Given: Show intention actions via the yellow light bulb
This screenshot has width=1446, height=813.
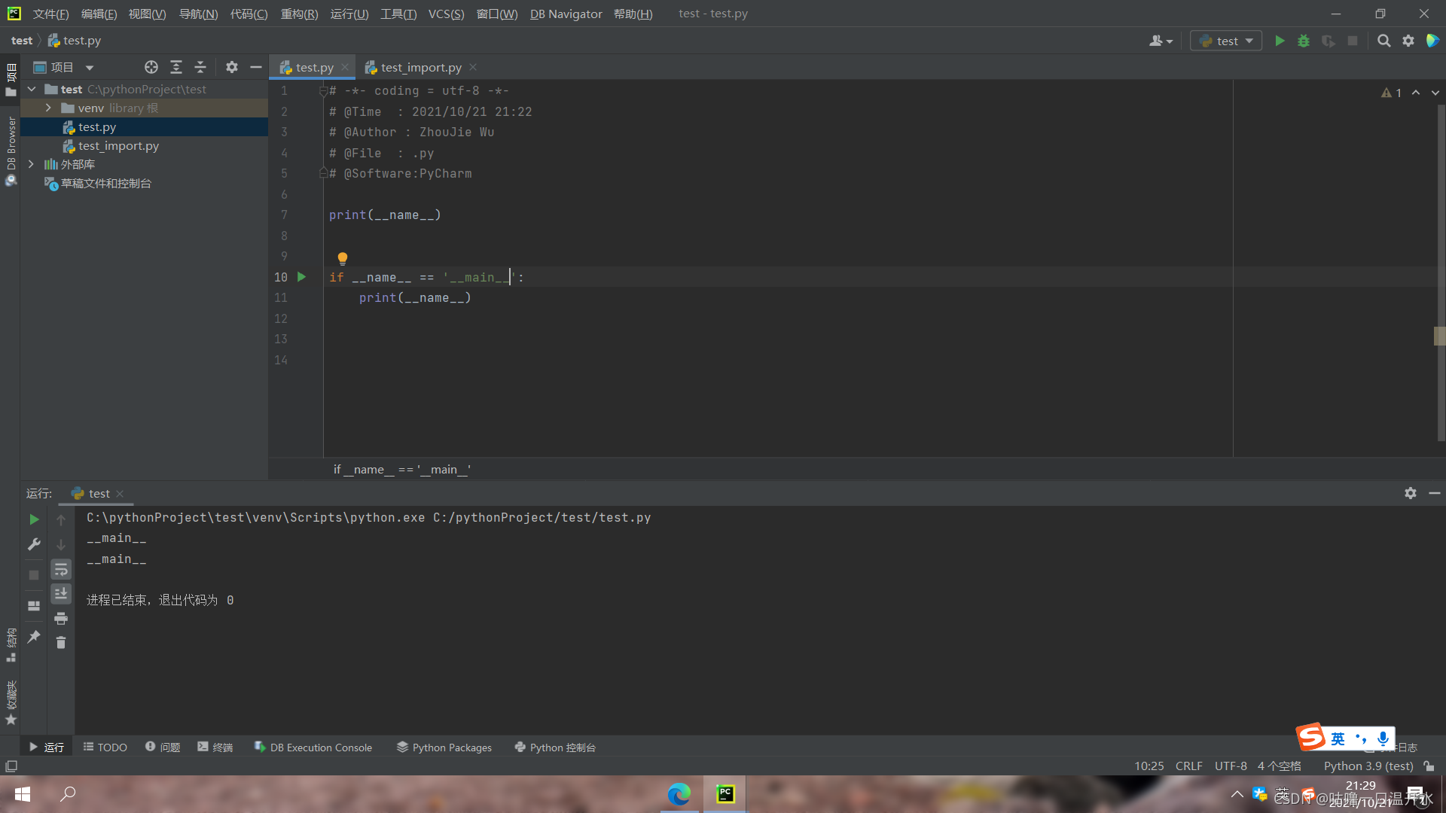Looking at the screenshot, I should click(343, 258).
